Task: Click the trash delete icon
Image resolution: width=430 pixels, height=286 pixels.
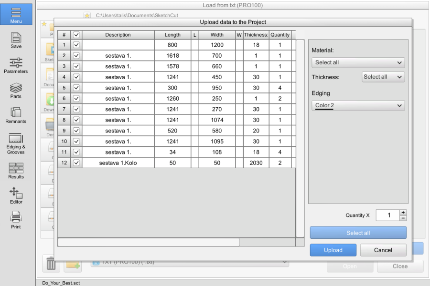Action: click(51, 264)
